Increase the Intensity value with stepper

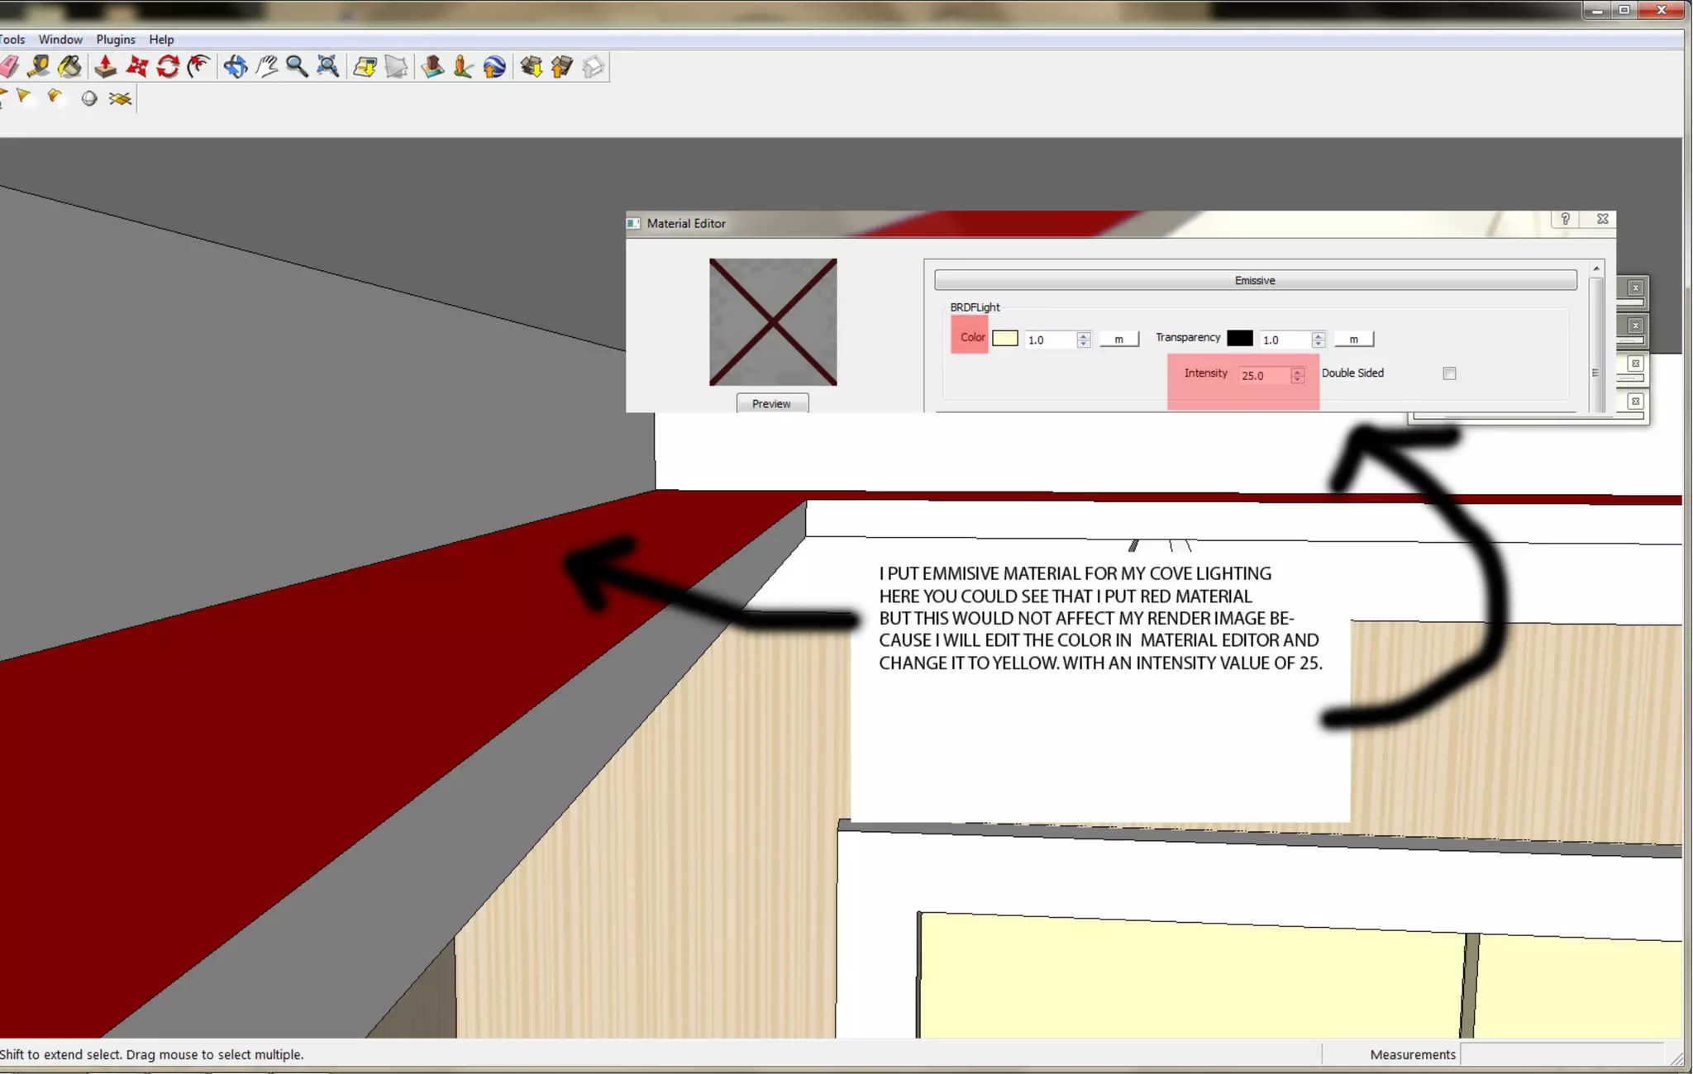pyautogui.click(x=1298, y=371)
